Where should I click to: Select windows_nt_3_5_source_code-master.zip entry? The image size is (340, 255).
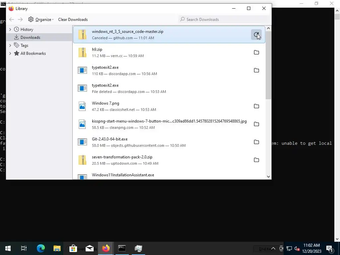click(169, 35)
